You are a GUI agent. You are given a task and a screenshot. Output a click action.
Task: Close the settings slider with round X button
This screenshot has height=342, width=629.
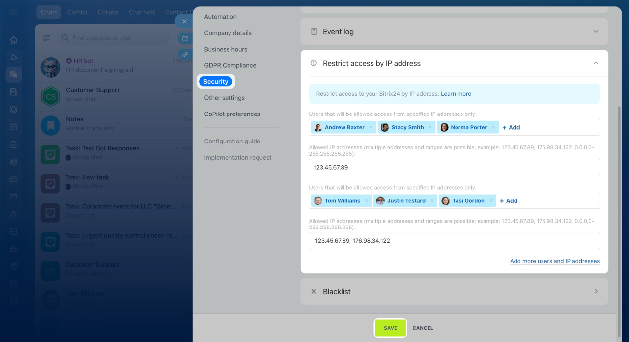[x=184, y=21]
